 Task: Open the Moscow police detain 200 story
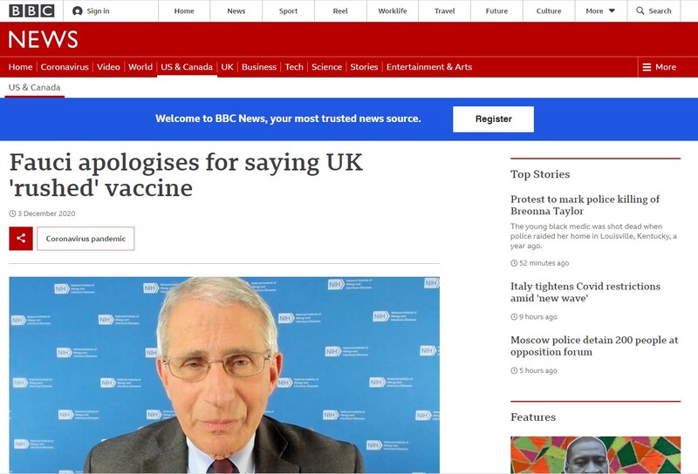[x=594, y=346]
